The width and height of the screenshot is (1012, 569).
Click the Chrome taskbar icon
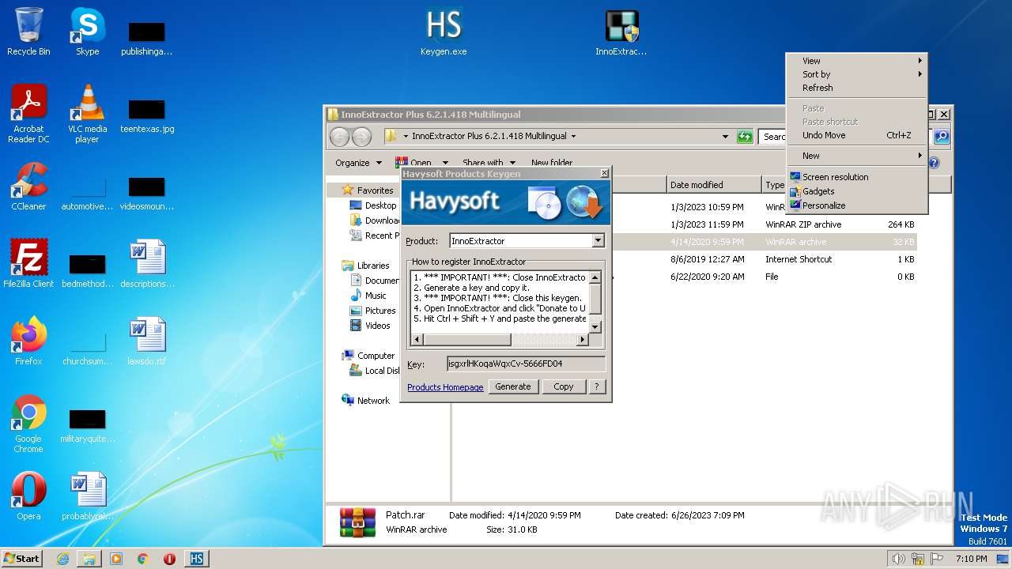(142, 559)
